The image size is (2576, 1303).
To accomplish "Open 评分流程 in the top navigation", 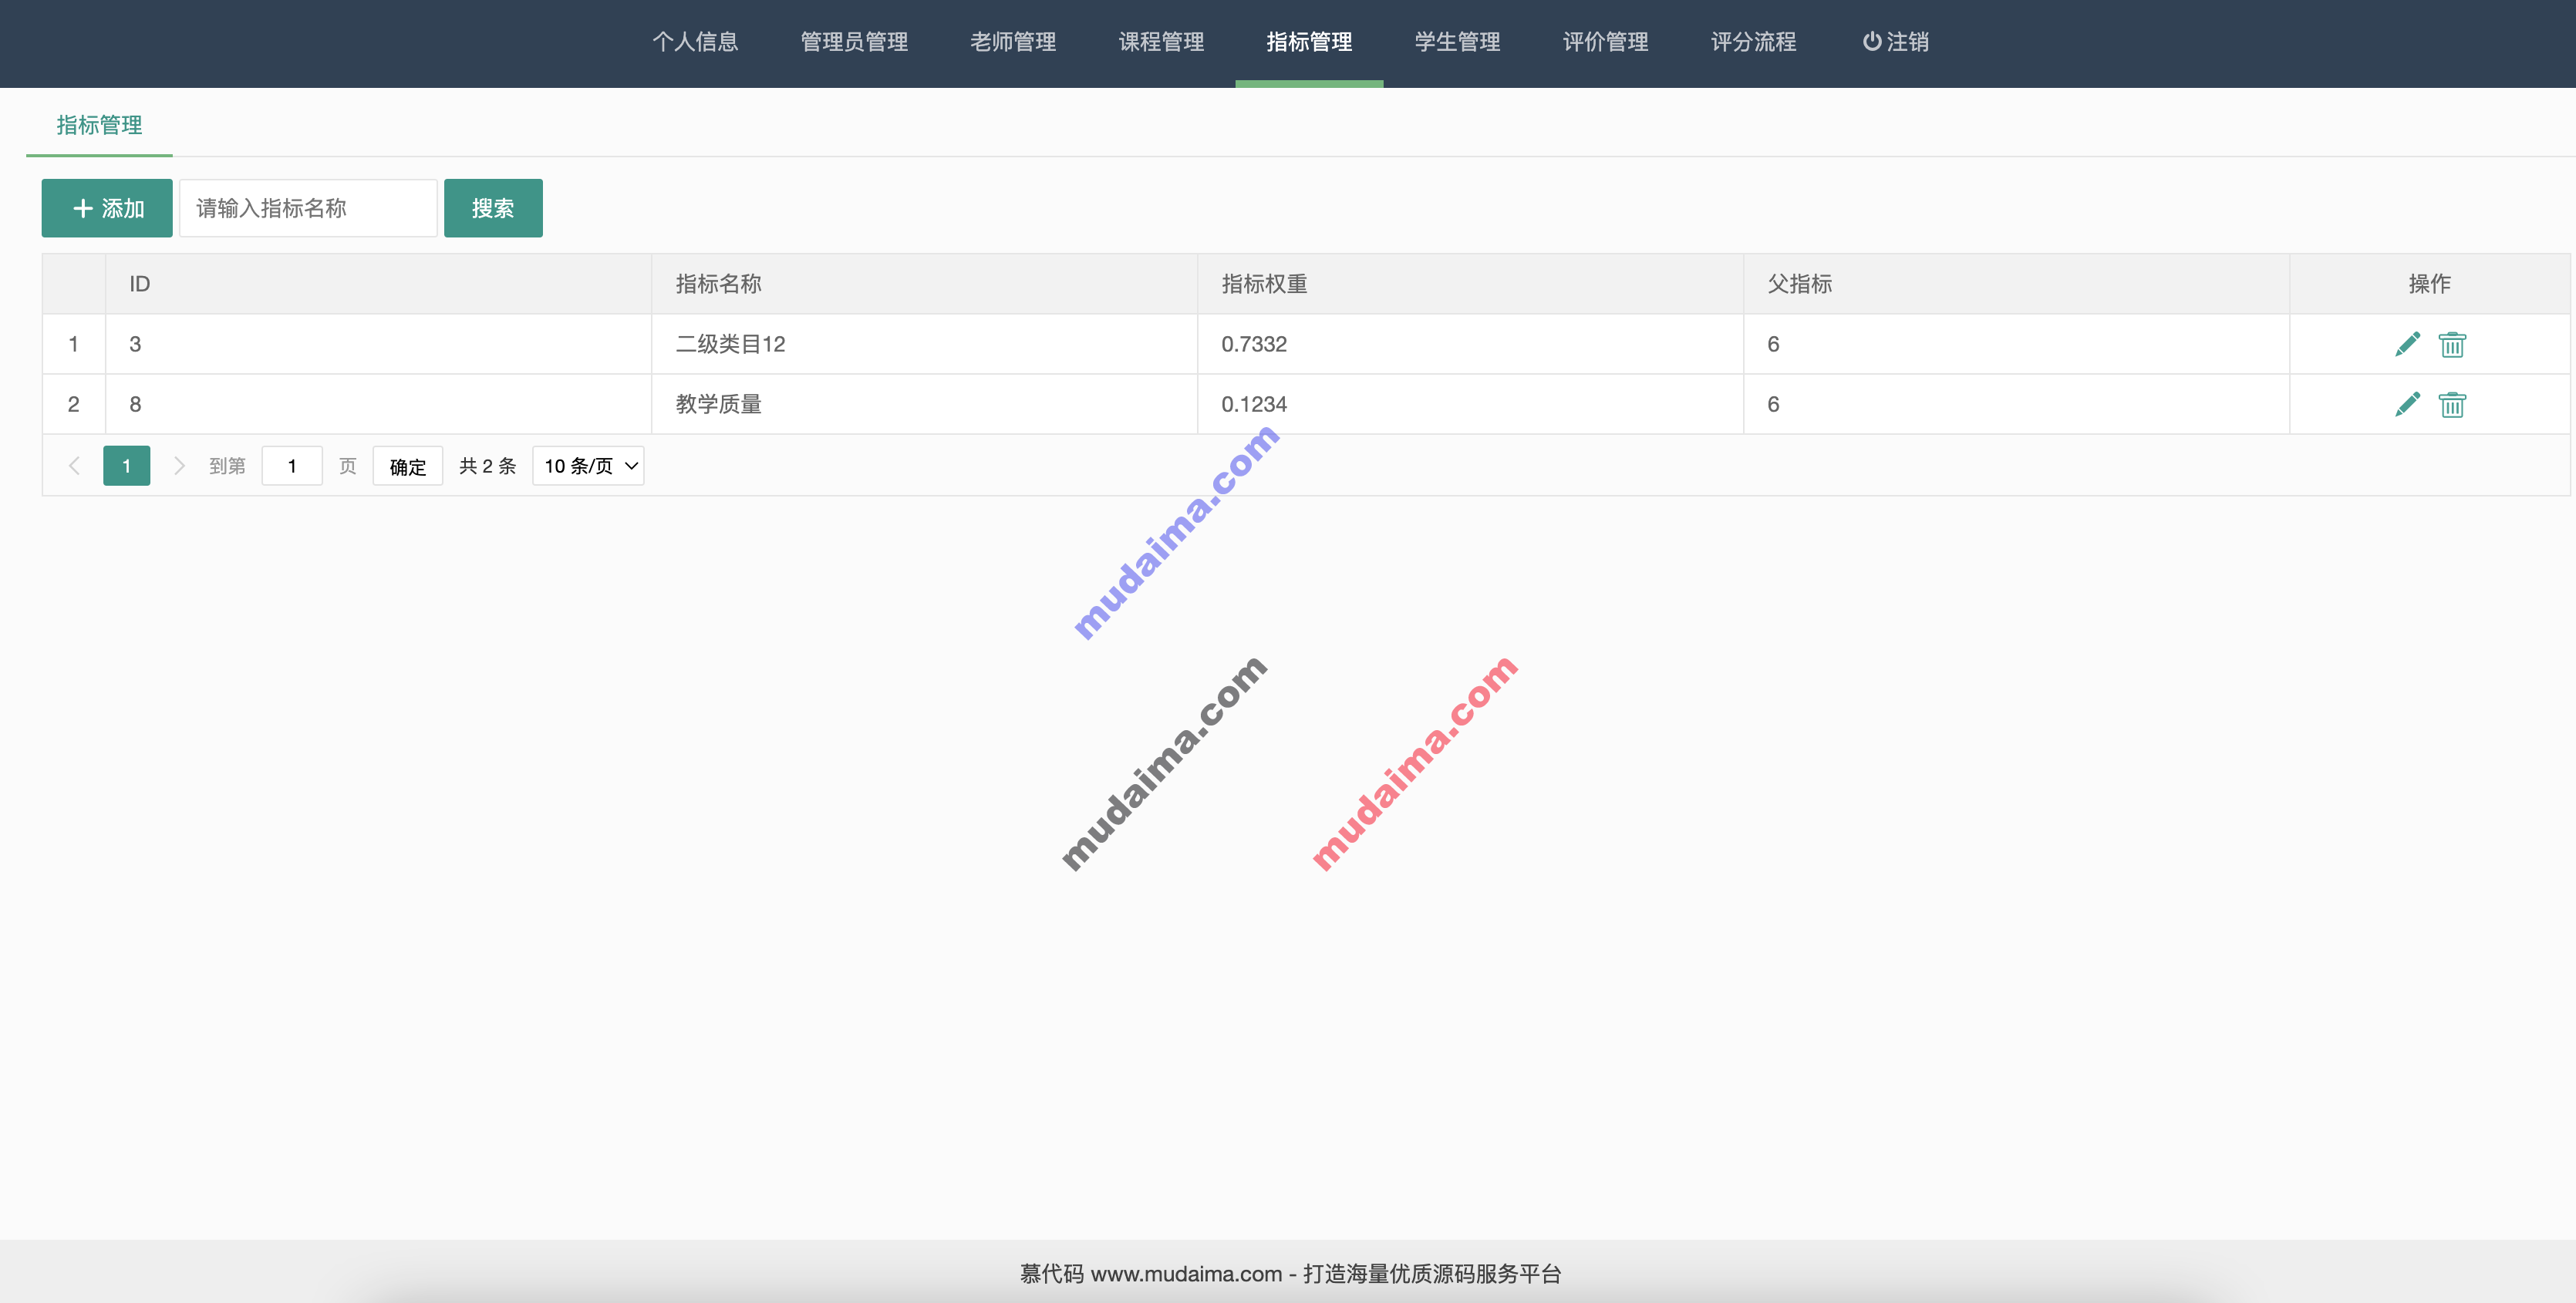I will (1753, 42).
